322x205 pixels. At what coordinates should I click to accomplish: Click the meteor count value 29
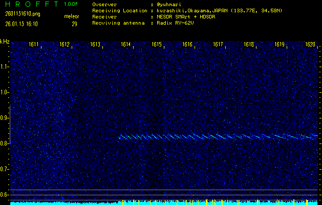click(x=74, y=24)
